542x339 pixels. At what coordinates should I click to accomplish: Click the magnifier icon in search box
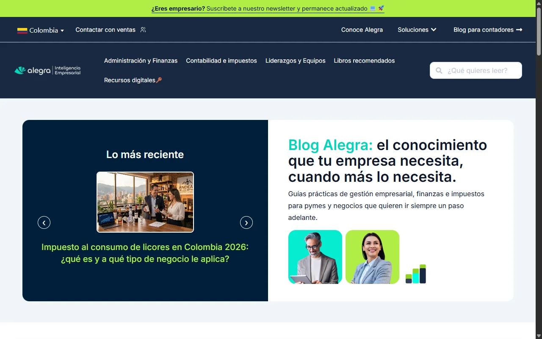point(439,70)
